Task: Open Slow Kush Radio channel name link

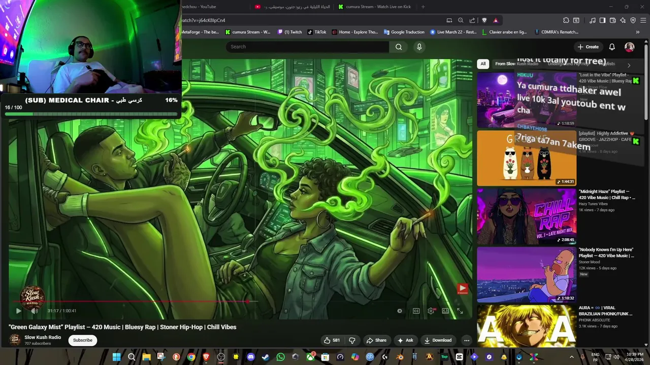Action: 43,337
